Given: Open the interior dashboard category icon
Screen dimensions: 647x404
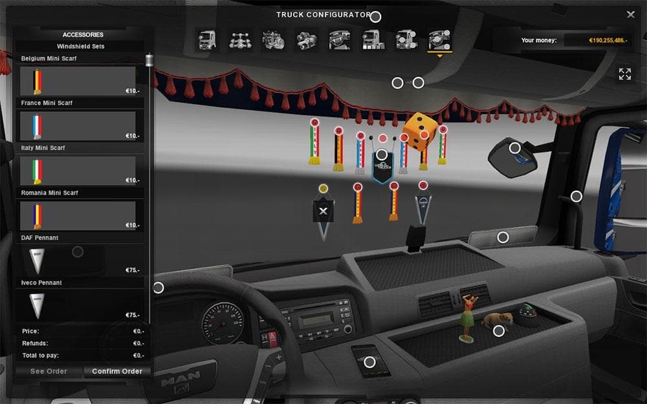Looking at the screenshot, I should [x=340, y=40].
